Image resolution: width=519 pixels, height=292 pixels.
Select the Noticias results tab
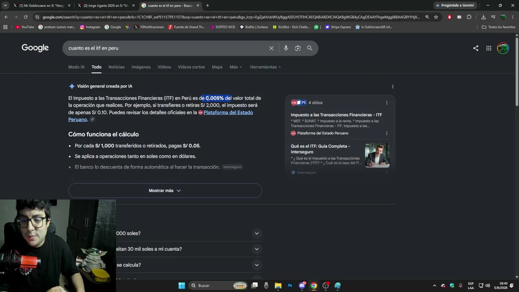click(116, 67)
